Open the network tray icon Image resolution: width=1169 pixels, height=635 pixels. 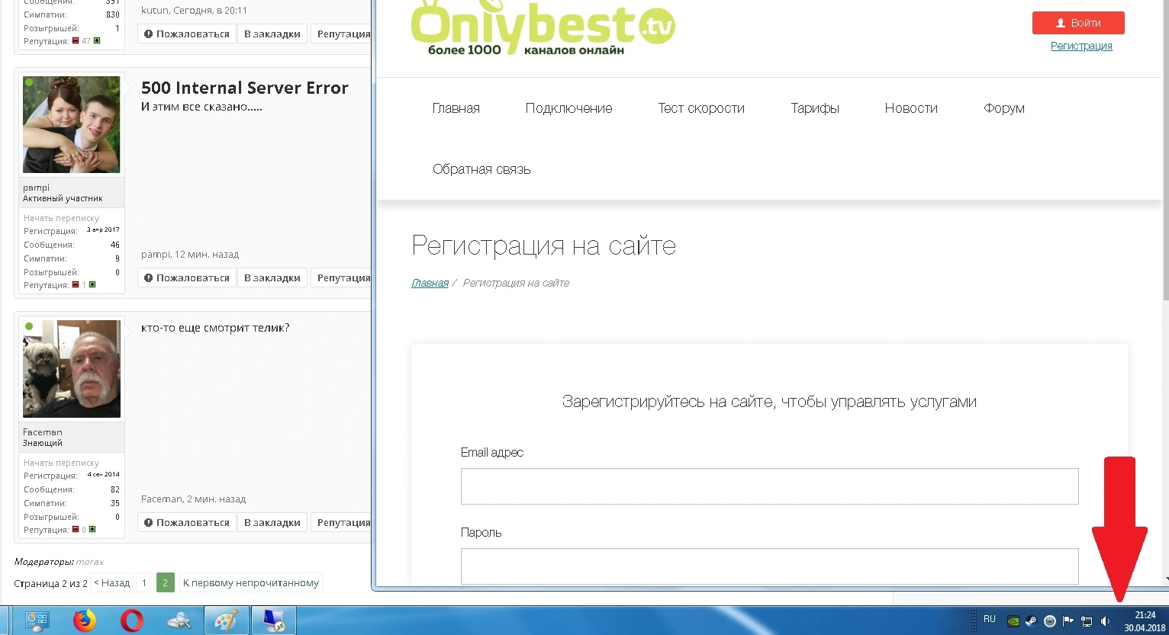[x=1087, y=621]
